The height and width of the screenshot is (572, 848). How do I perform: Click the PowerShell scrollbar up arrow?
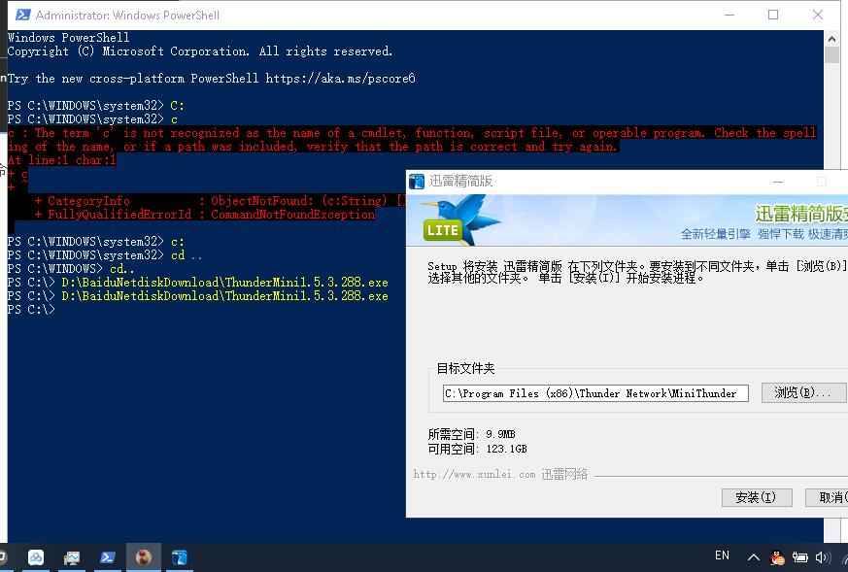[x=831, y=37]
